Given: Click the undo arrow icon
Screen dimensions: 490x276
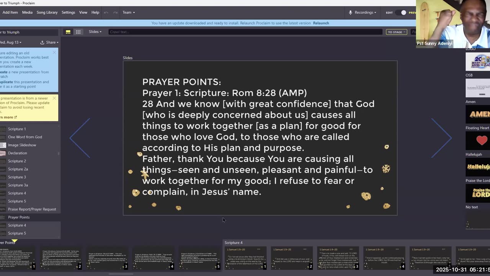Looking at the screenshot, I should click(x=106, y=12).
